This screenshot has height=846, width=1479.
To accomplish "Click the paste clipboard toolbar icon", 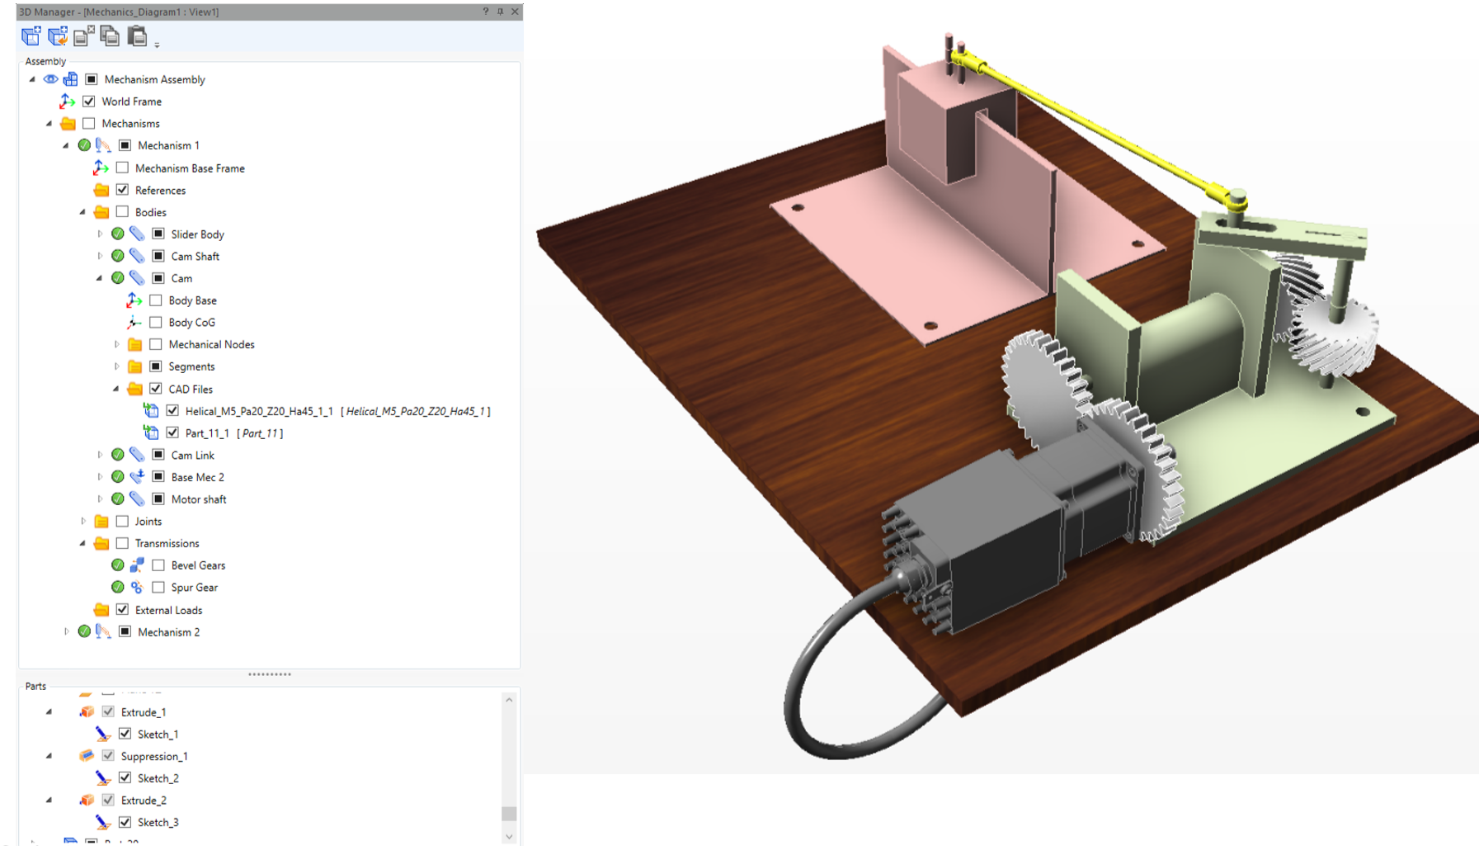I will tap(137, 36).
